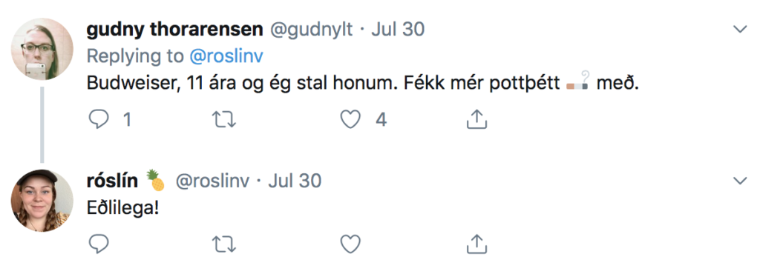Open Jul 30 timestamp on róslín's tweet

295,181
